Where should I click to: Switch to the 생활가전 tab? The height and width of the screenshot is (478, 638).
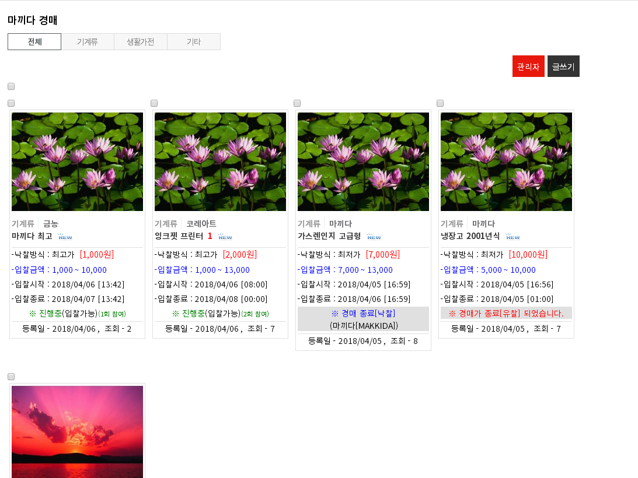pyautogui.click(x=140, y=41)
